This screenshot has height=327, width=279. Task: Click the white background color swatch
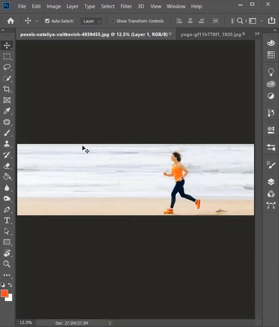[x=10, y=299]
